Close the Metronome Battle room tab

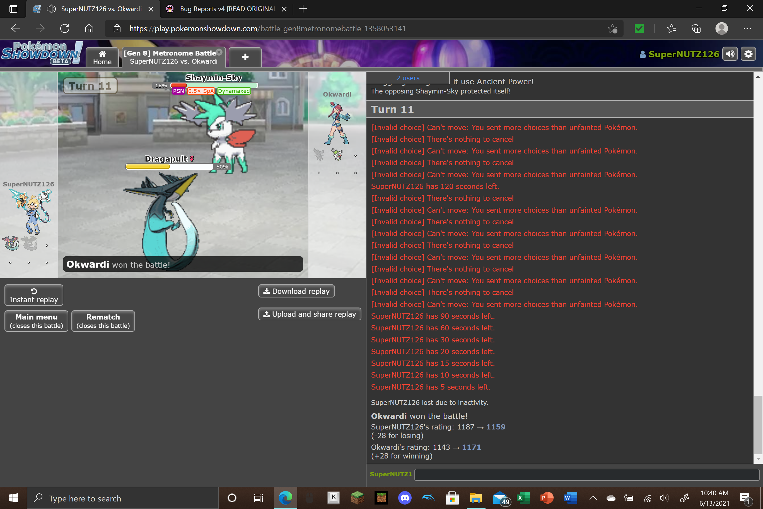coord(219,52)
